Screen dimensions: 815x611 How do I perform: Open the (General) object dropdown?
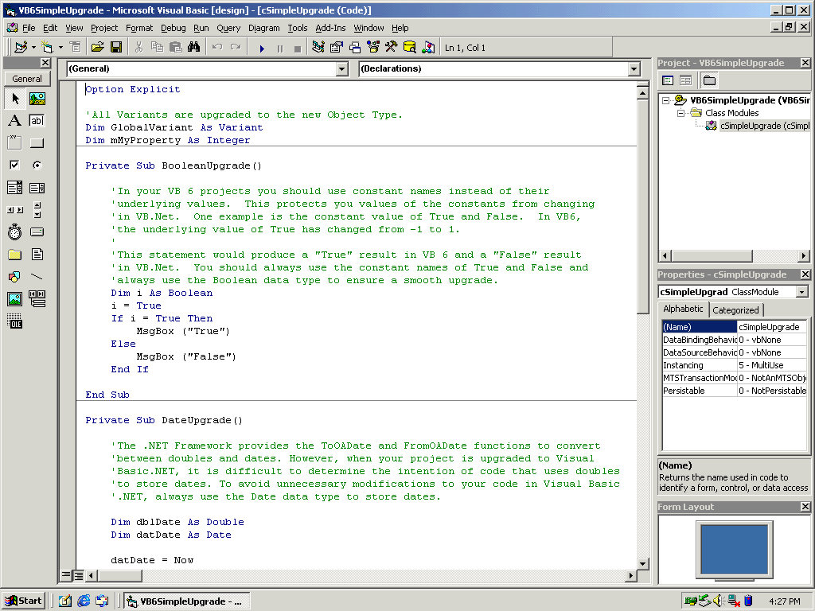(x=342, y=69)
